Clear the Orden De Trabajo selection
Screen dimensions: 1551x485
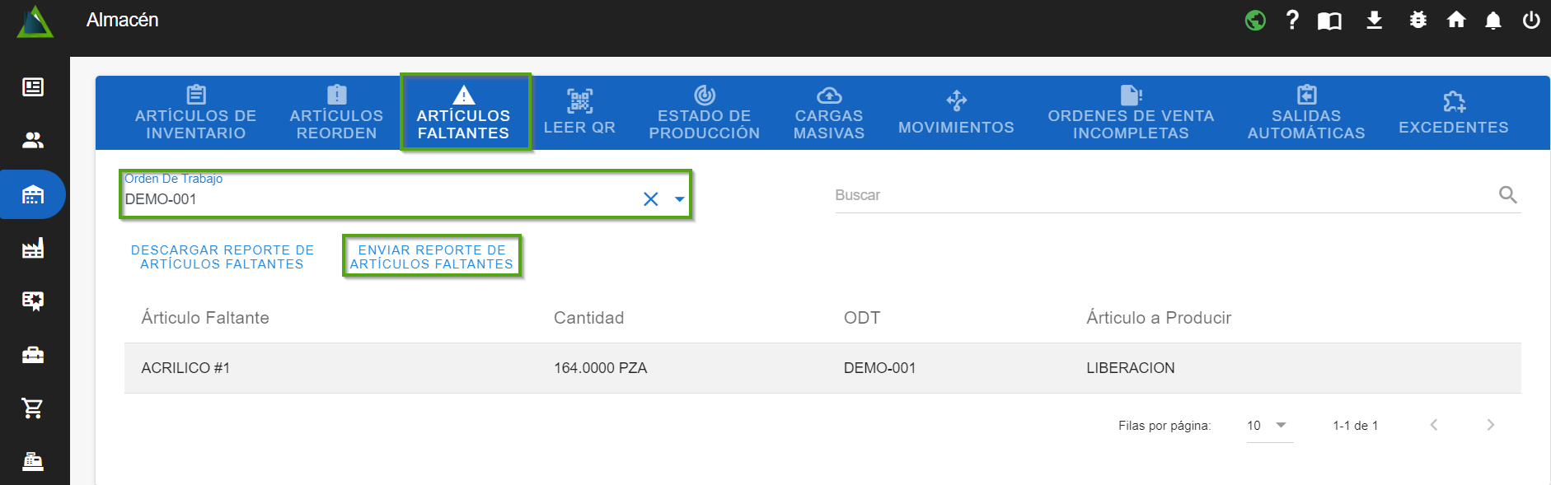(650, 199)
